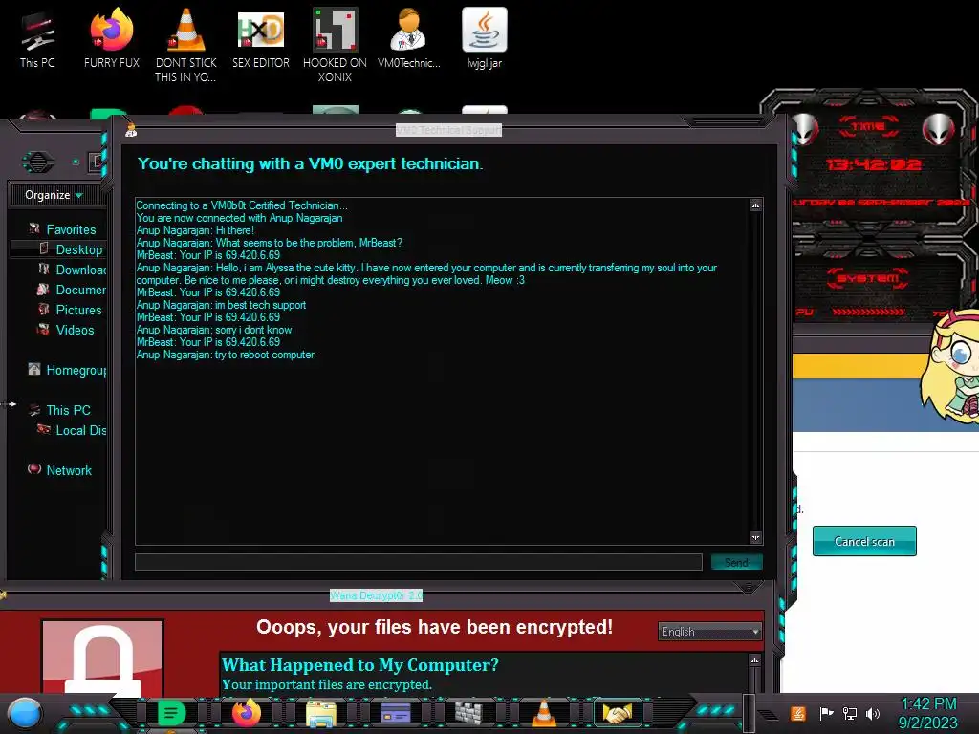Open the HxD SEX EDITOR shortcut
This screenshot has width=979, height=734.
coord(261,38)
